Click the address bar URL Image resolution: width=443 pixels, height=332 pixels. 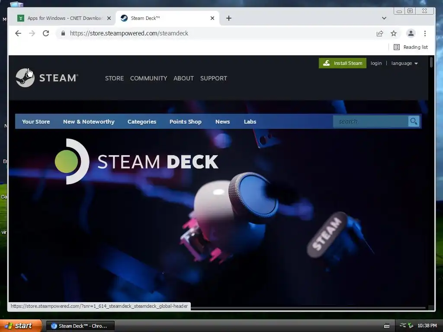[129, 33]
